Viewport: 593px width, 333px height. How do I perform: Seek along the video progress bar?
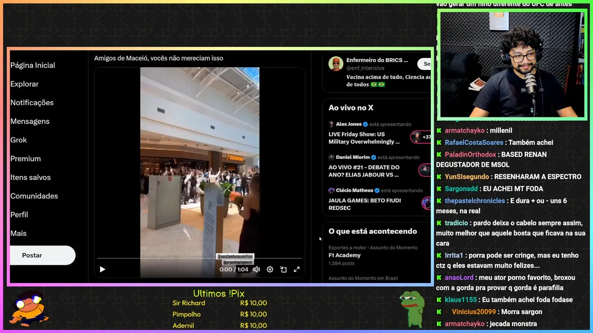coord(199,258)
